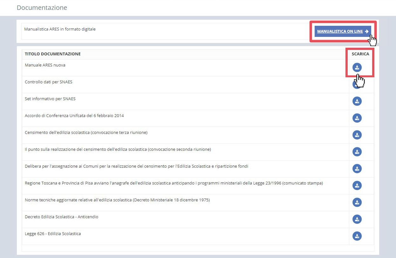Click the TITOLO DOCUMENTAZIONE column header
This screenshot has width=396, height=258.
(x=53, y=54)
